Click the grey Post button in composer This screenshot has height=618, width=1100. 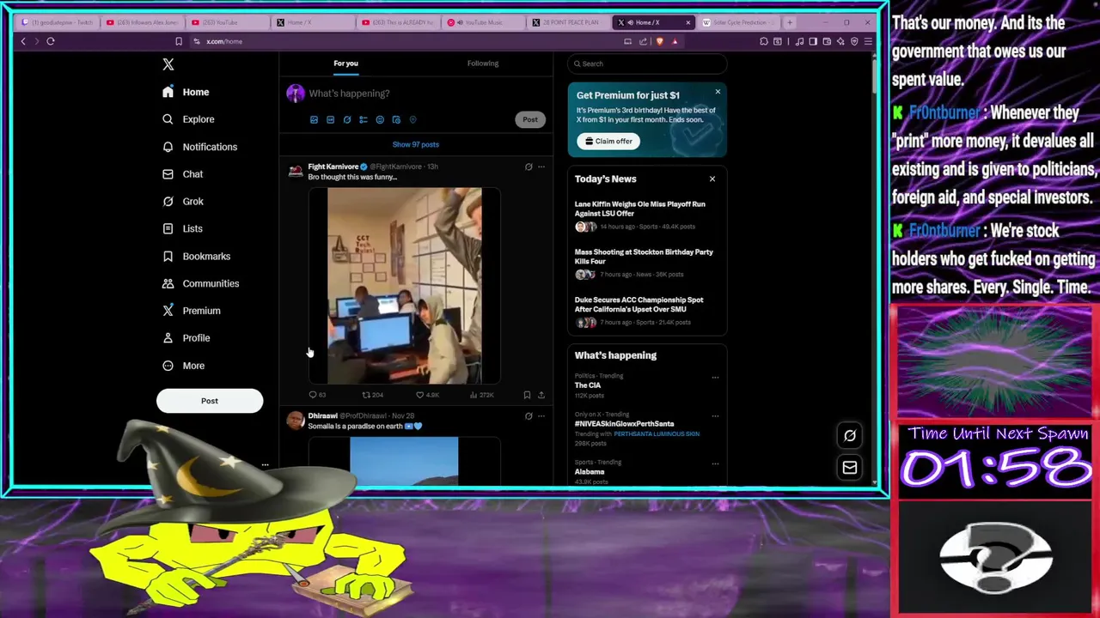tap(530, 120)
